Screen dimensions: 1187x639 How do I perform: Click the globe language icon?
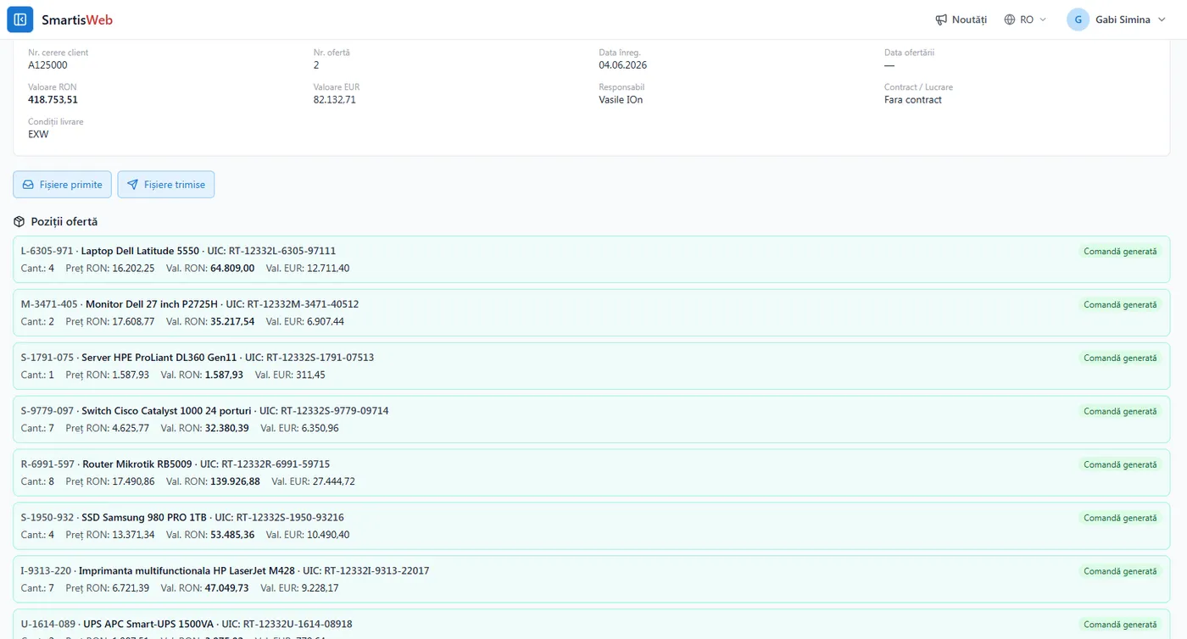(1009, 19)
